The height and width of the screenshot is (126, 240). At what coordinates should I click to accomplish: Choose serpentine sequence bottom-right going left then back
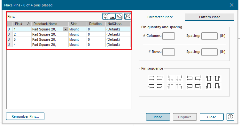(x=198, y=86)
